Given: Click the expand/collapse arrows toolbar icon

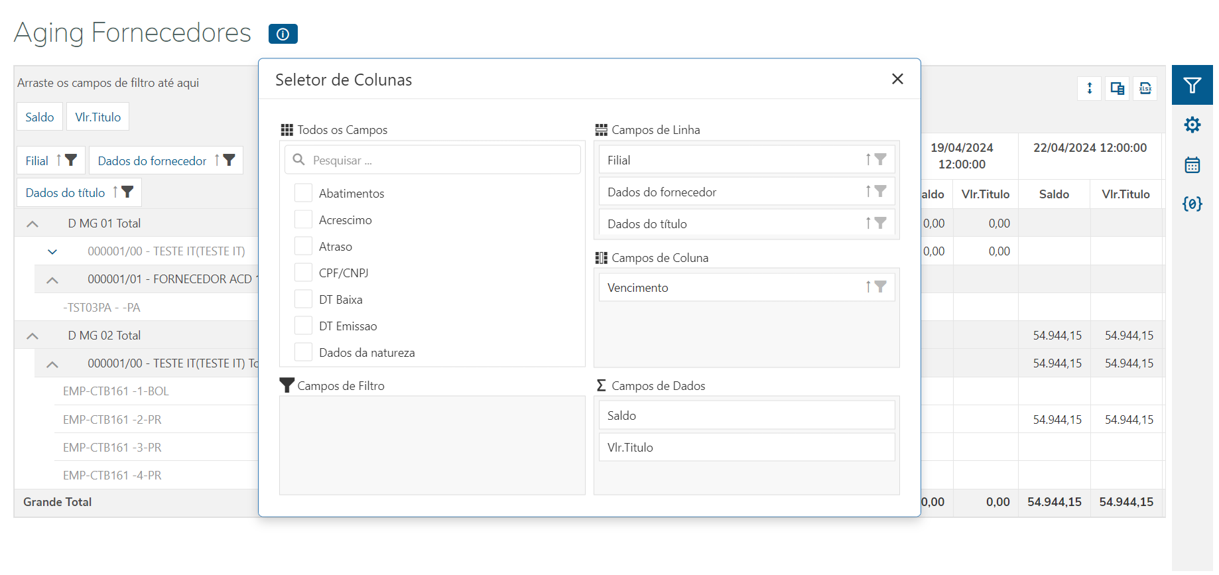Looking at the screenshot, I should pos(1090,88).
